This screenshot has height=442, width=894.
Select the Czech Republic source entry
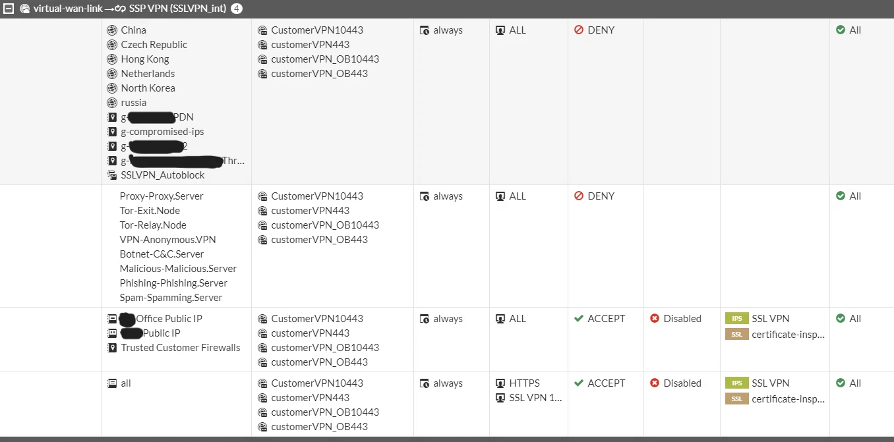click(154, 45)
